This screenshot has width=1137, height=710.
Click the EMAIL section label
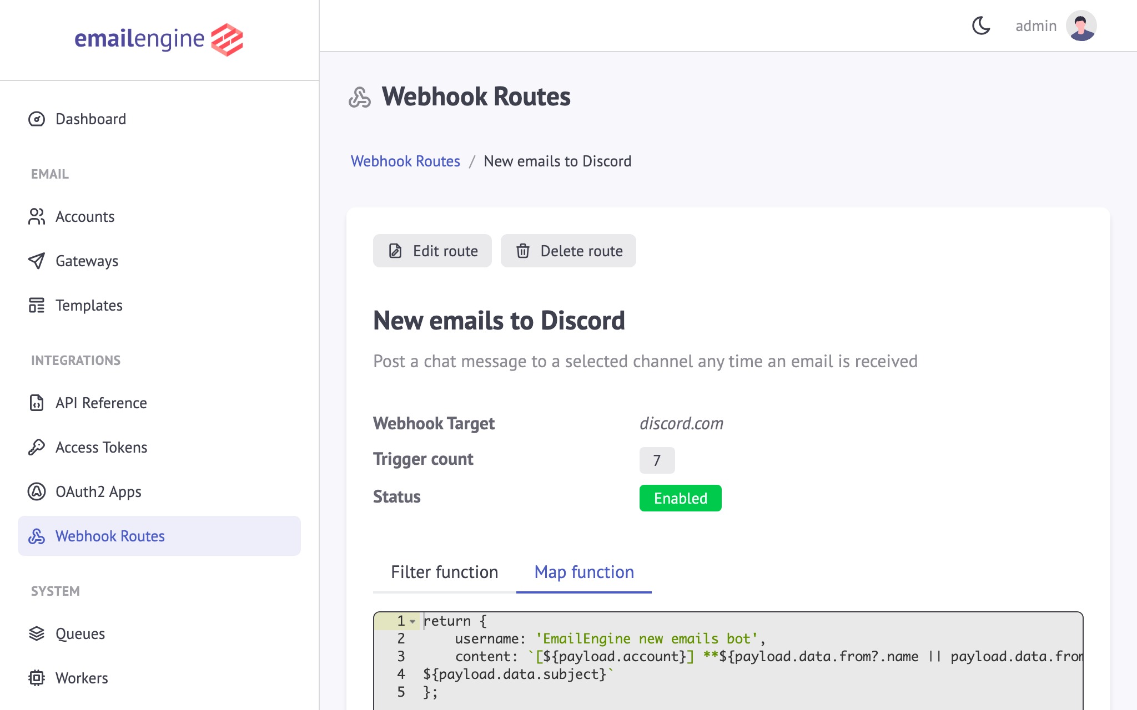point(50,174)
